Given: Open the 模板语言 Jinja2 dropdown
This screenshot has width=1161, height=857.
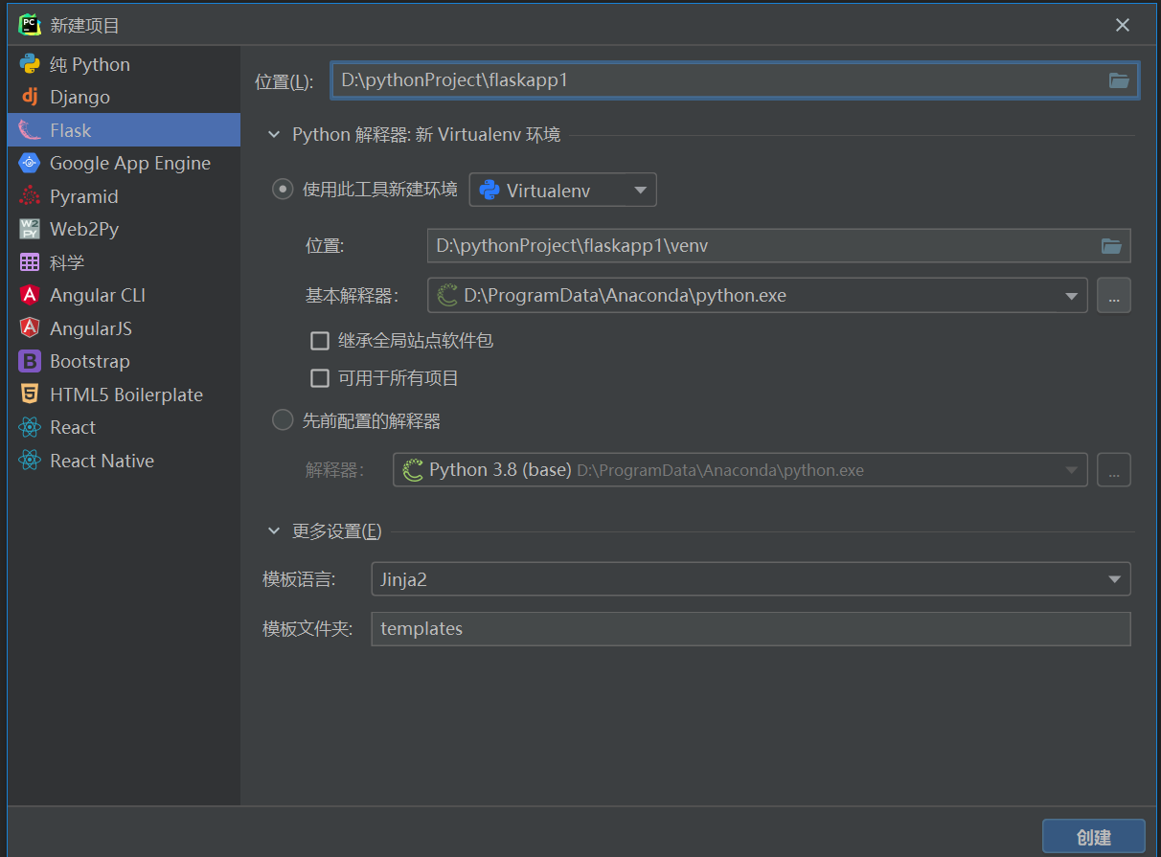Looking at the screenshot, I should [751, 579].
